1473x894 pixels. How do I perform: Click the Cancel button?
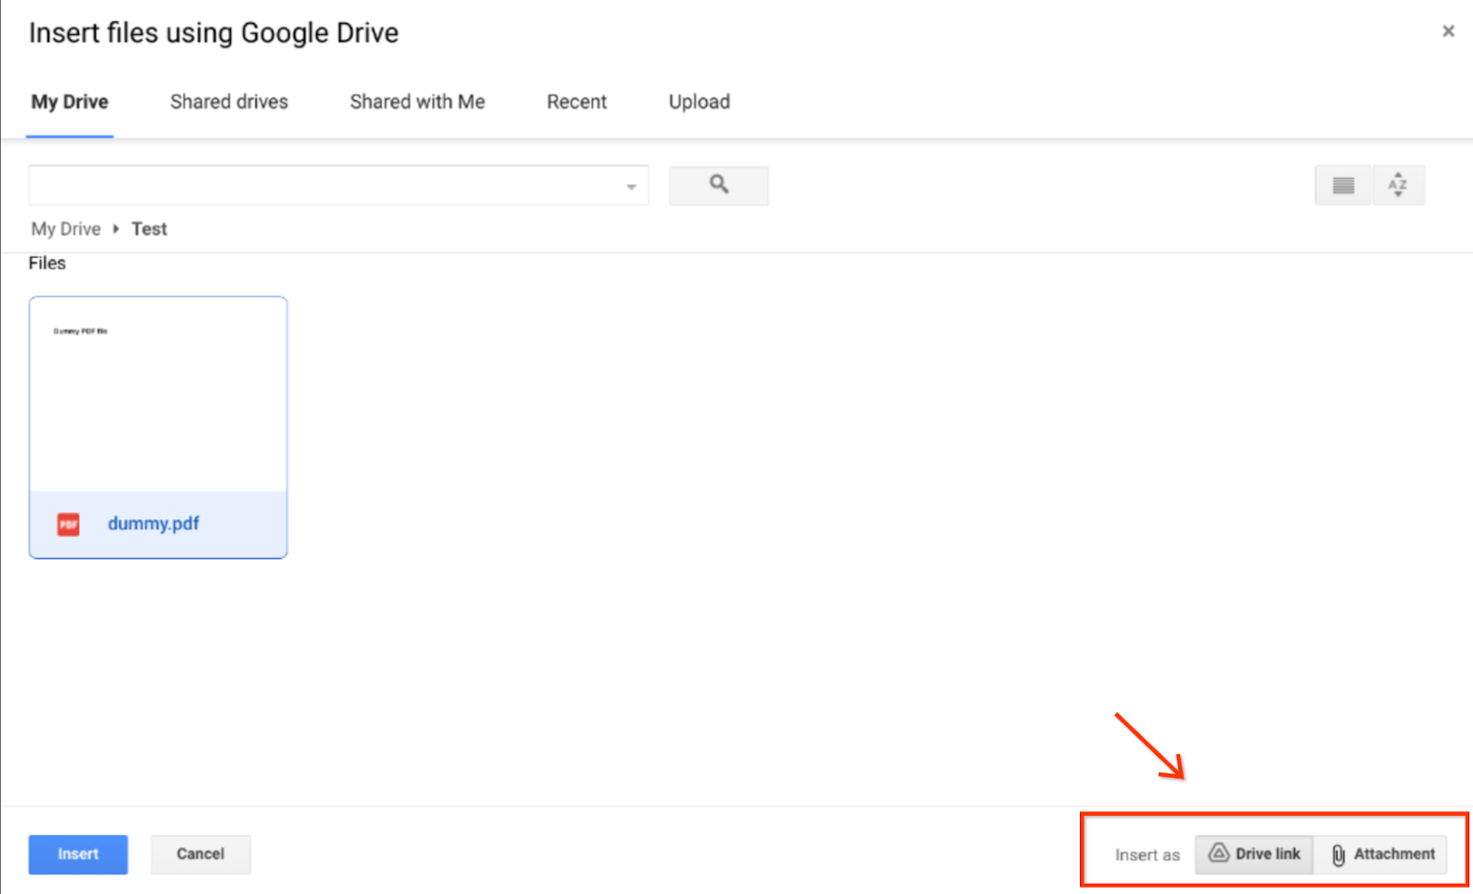(201, 854)
